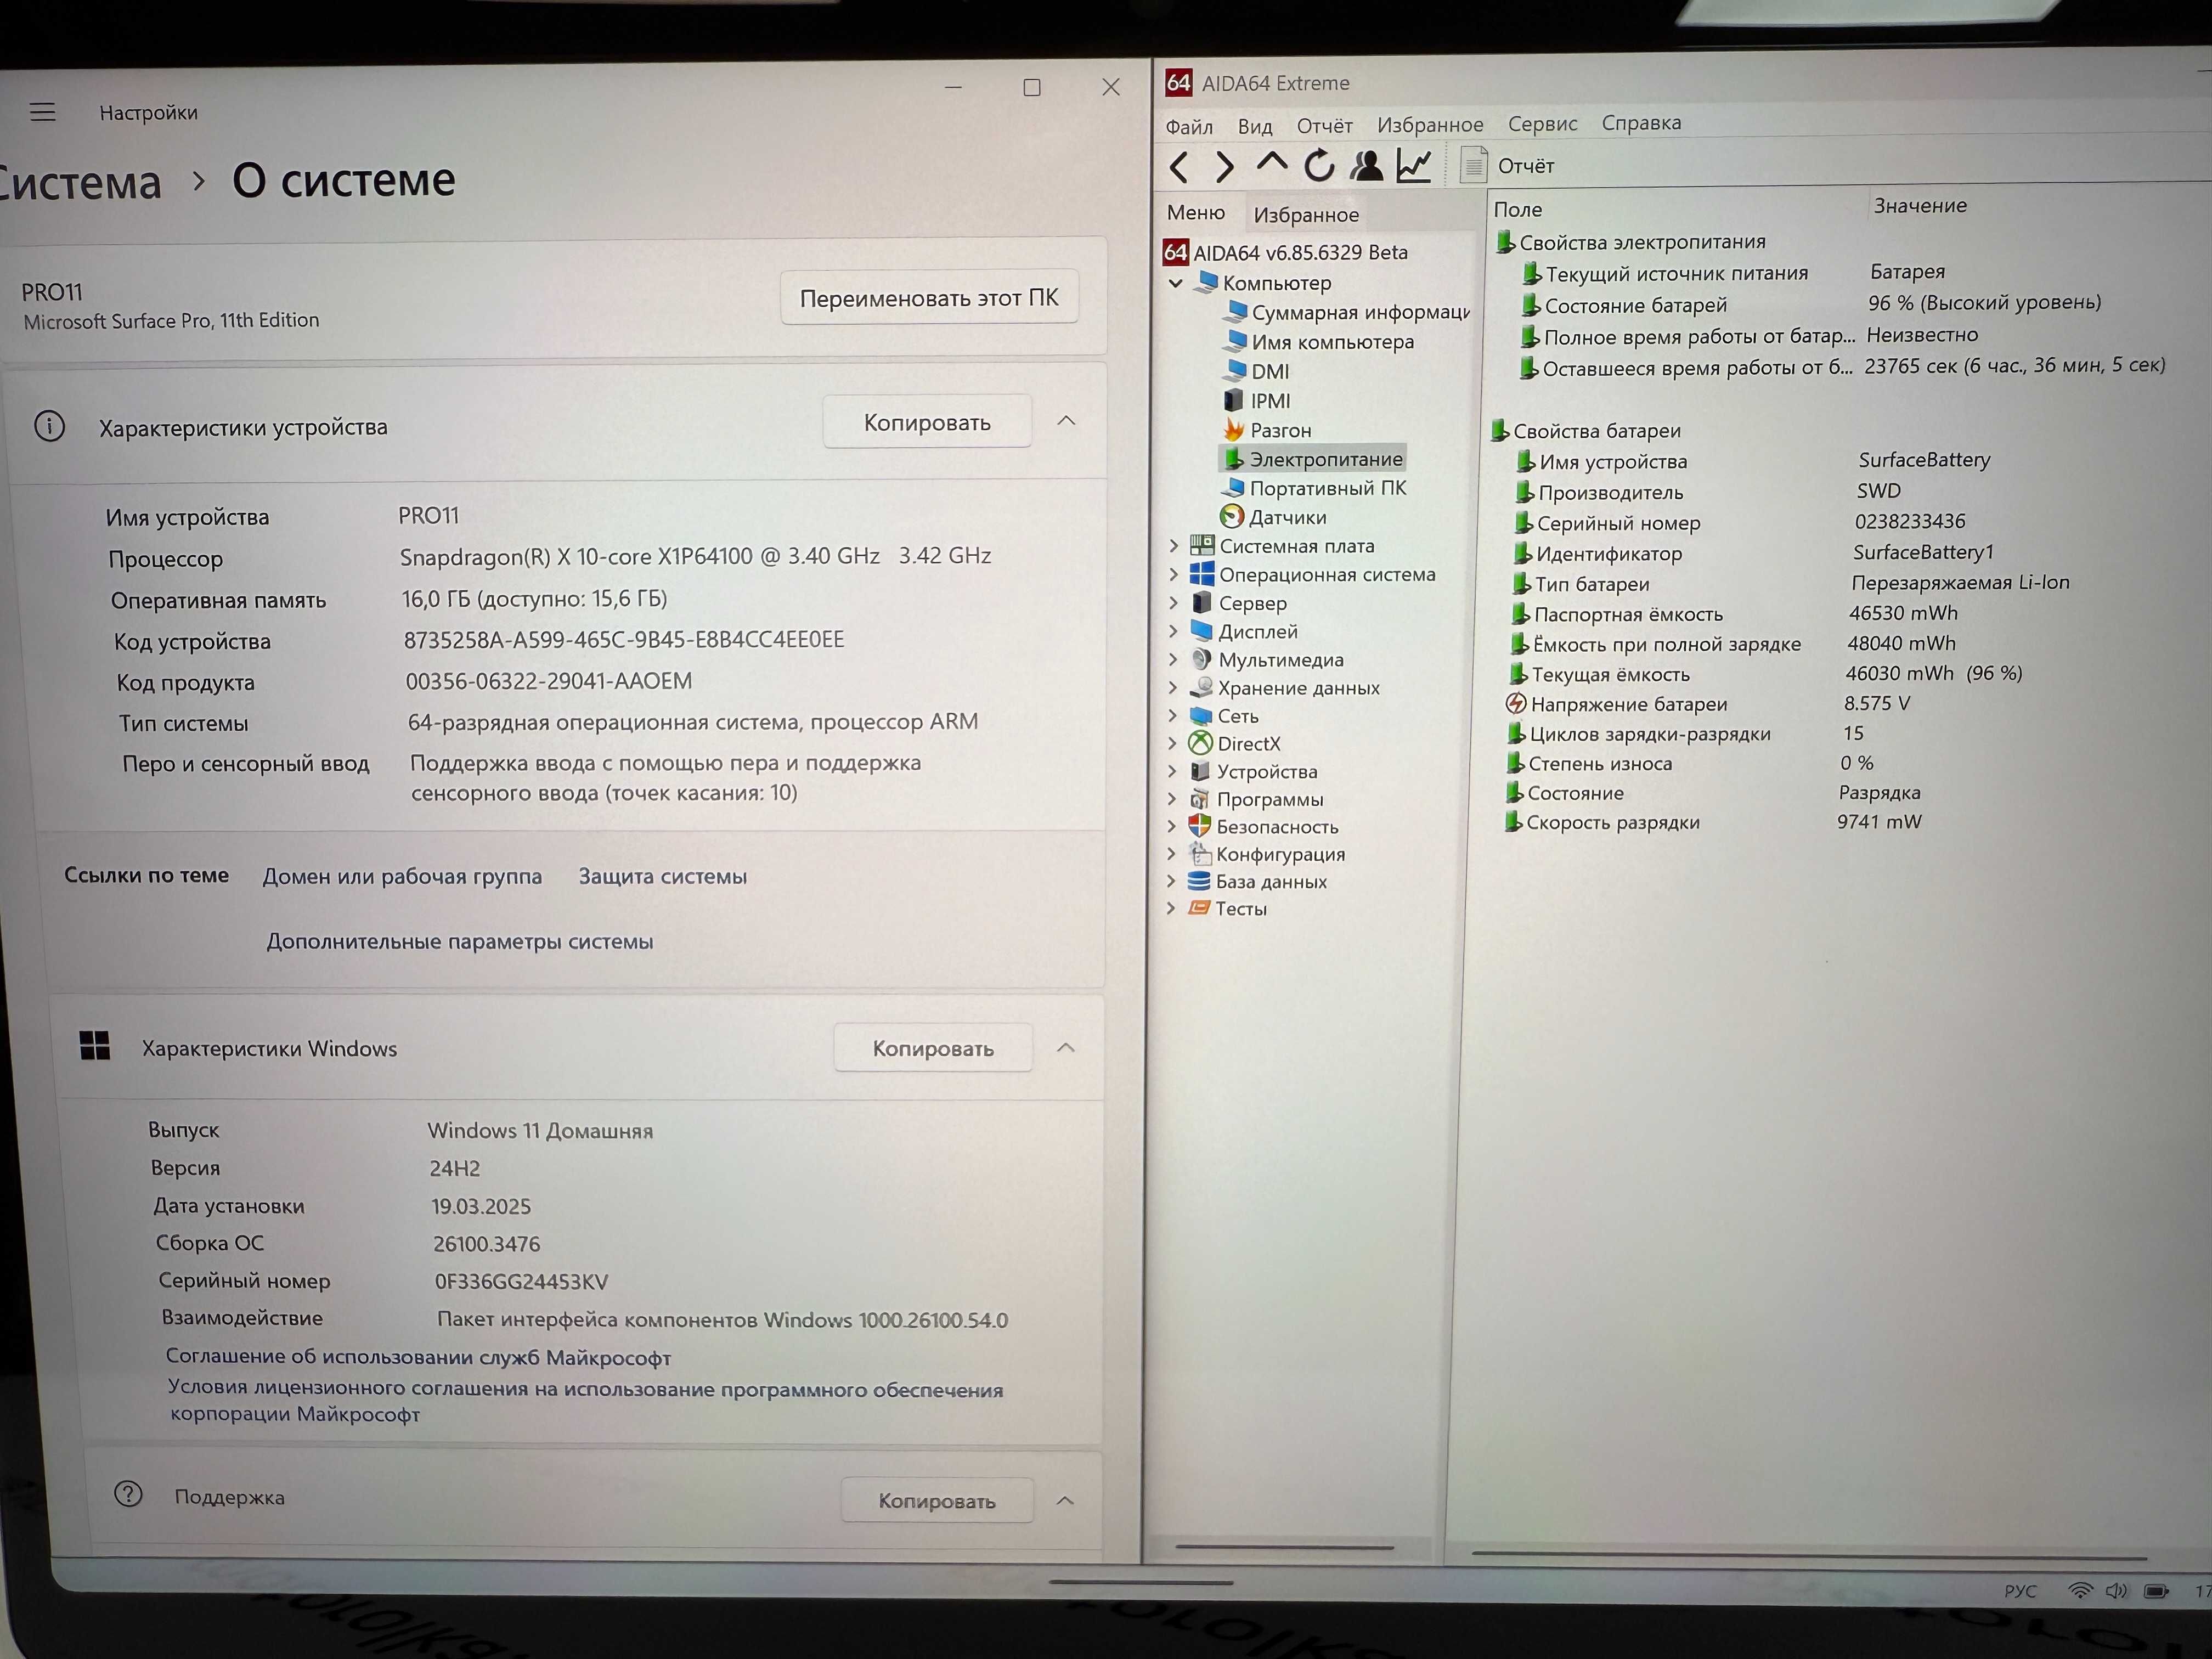Open the Сервис menu
2212x1659 pixels.
[x=1542, y=123]
